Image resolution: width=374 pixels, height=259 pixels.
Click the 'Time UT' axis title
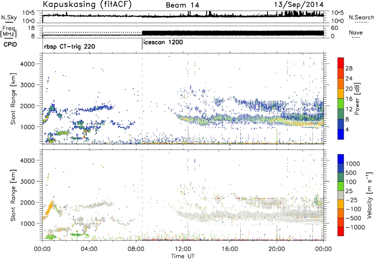pyautogui.click(x=183, y=256)
